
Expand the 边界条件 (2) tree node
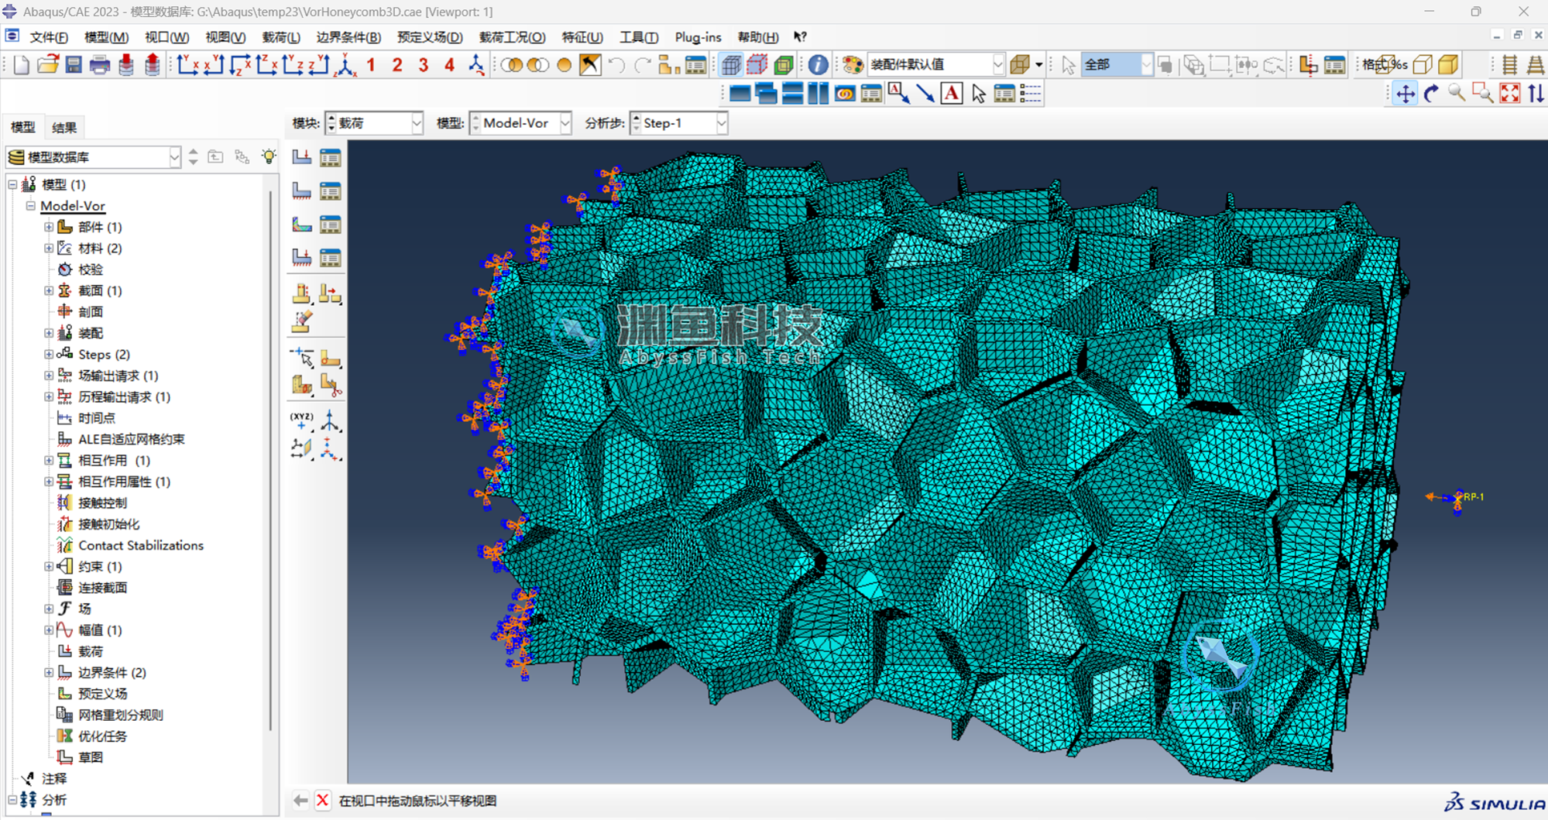(x=49, y=672)
